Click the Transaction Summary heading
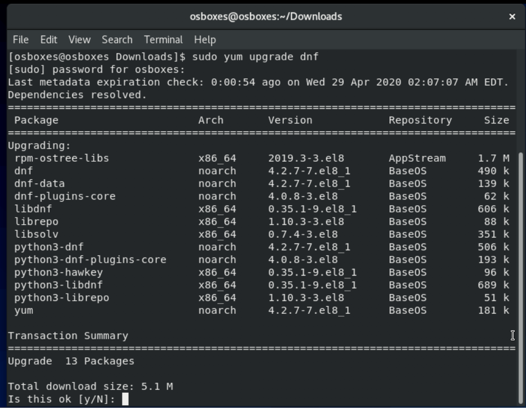 point(68,336)
